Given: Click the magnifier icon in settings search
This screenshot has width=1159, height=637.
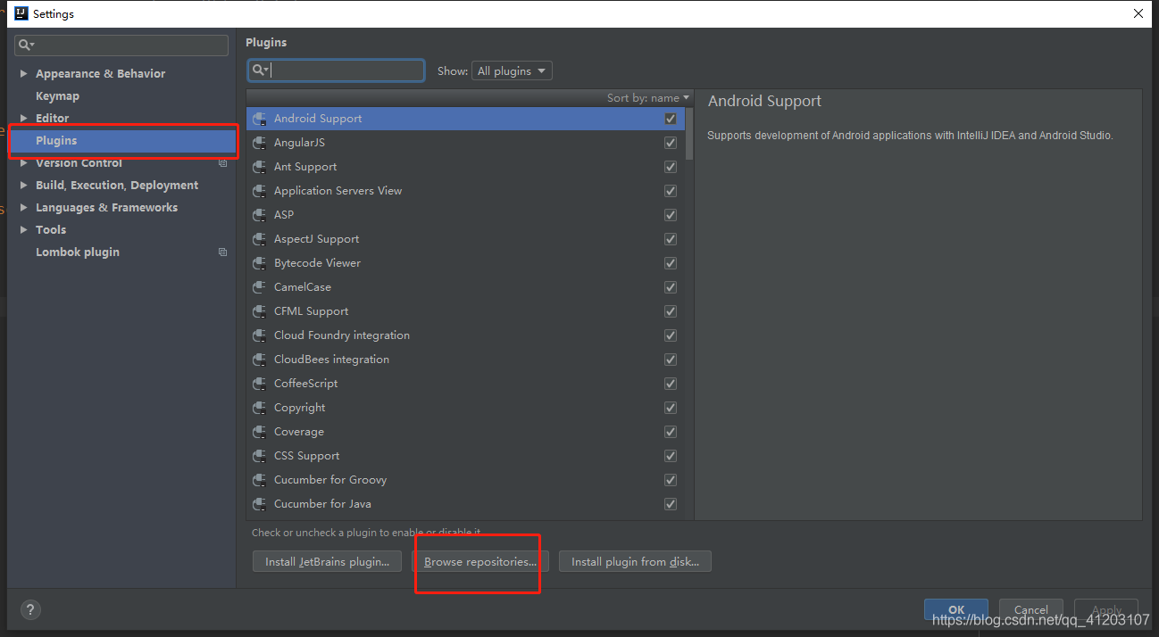Looking at the screenshot, I should tap(26, 45).
